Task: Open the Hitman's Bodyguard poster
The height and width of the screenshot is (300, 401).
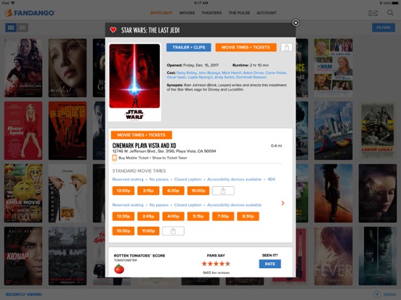Action: pos(68,130)
